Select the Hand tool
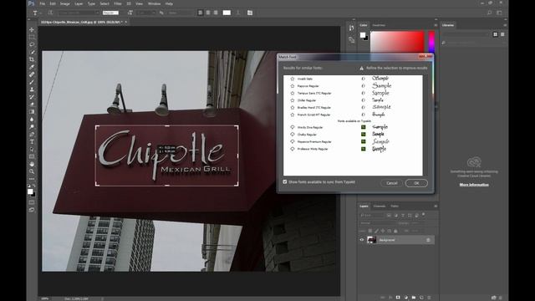535x301 pixels. [32, 164]
